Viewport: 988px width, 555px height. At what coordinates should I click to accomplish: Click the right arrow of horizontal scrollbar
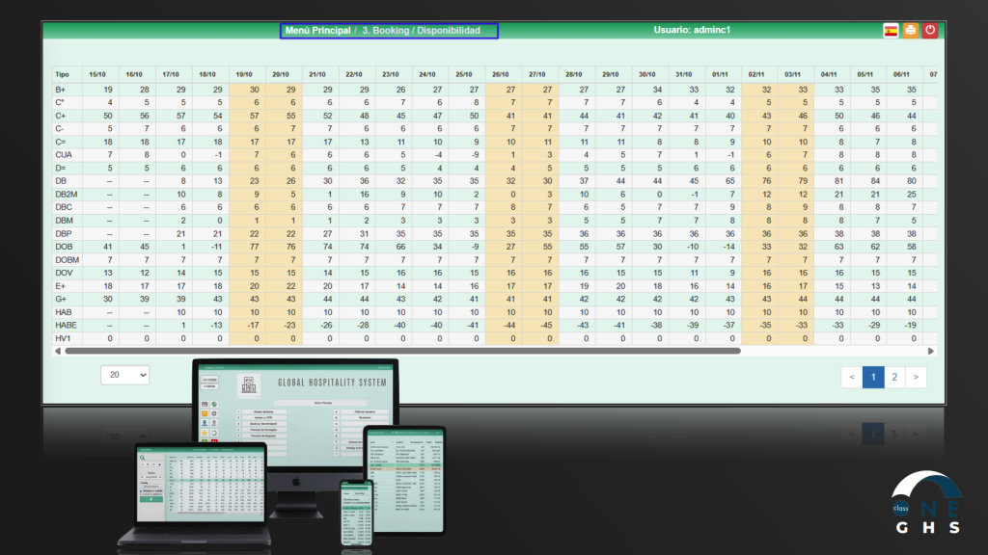pos(932,351)
